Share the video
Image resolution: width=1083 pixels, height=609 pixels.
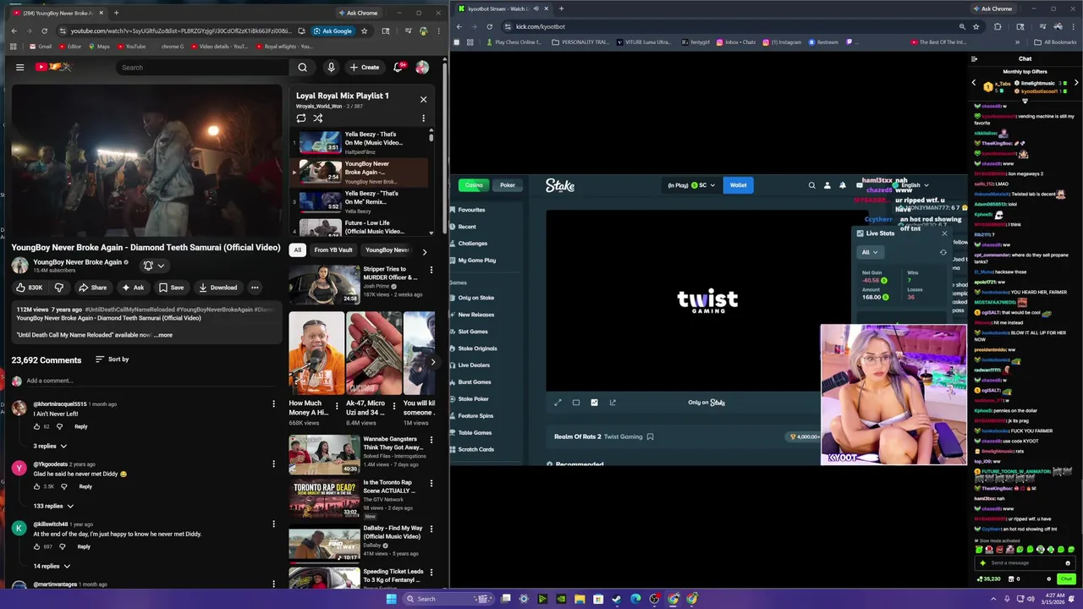[92, 288]
